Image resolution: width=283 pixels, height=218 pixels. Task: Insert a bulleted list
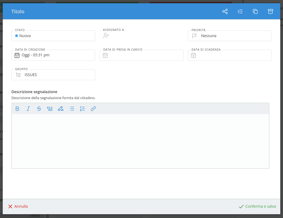coord(72,109)
